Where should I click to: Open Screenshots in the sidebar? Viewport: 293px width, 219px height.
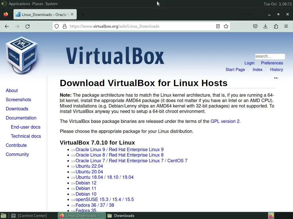(18, 100)
